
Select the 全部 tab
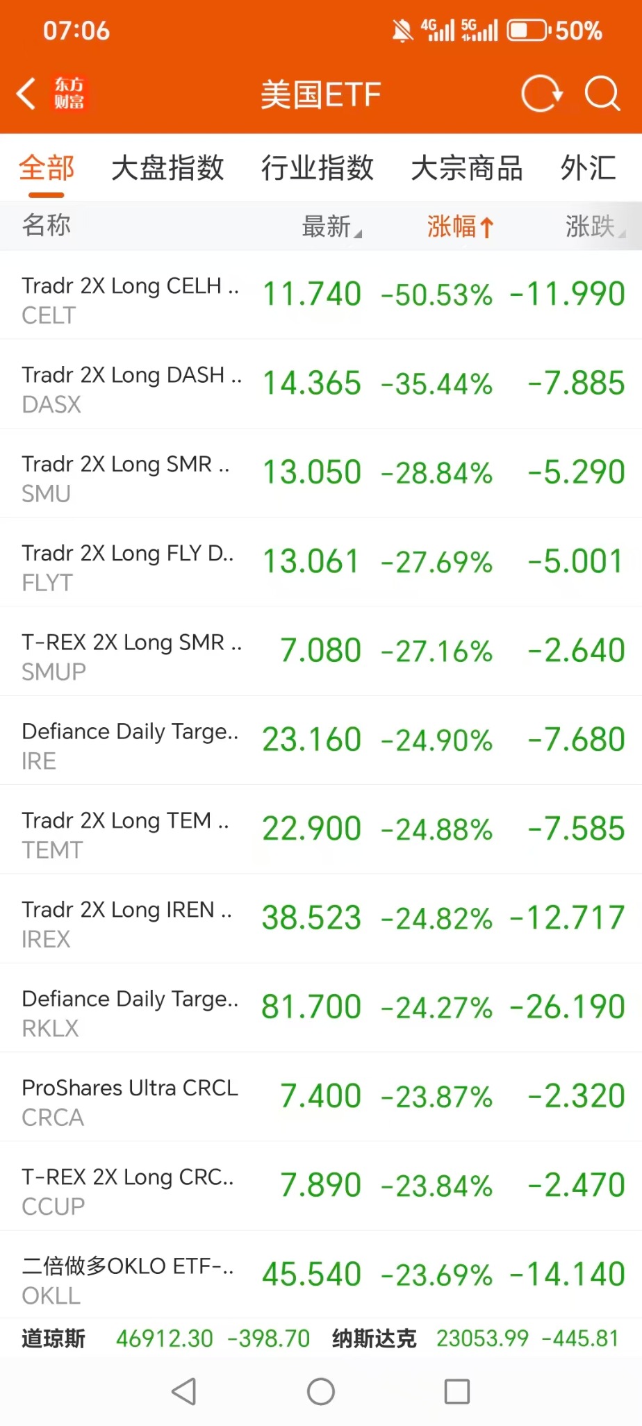click(47, 168)
